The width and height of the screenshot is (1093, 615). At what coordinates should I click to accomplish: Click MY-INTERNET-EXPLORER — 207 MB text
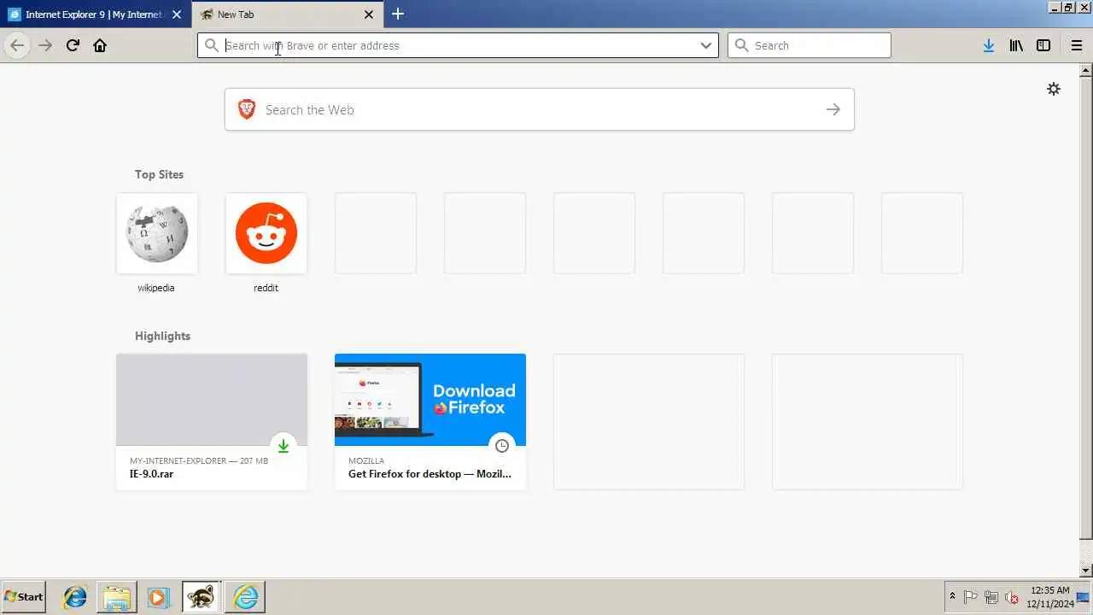point(199,460)
